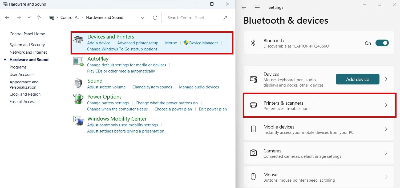Image resolution: width=400 pixels, height=188 pixels.
Task: Go up one level in Control Panel
Action: 39,18
